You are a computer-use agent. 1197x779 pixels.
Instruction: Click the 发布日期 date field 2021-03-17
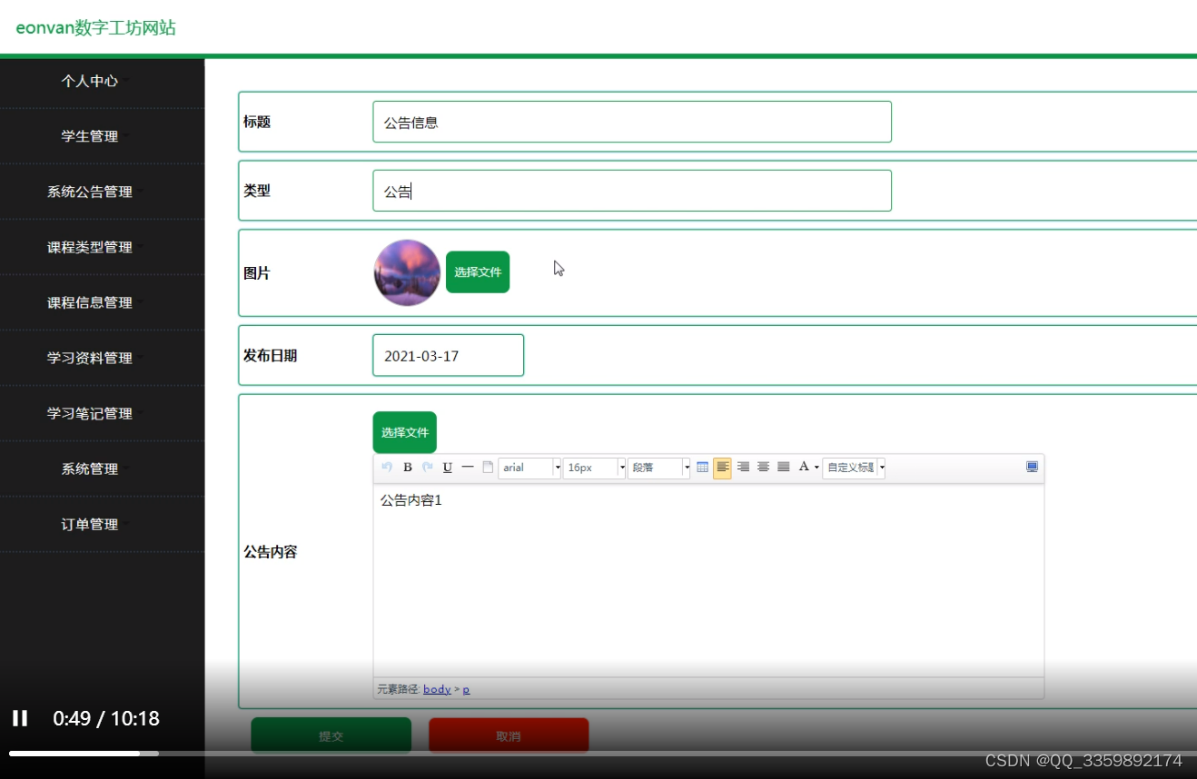click(449, 355)
